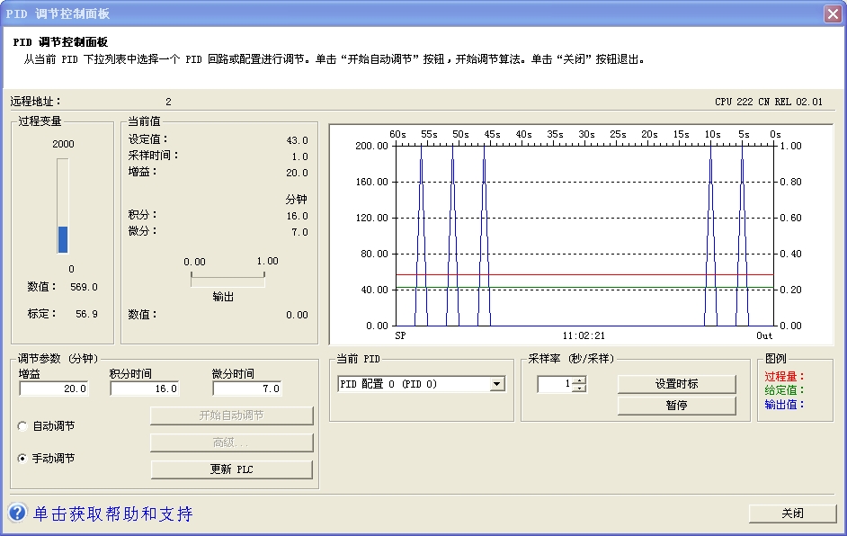Click the red process variable trend line

pos(584,274)
